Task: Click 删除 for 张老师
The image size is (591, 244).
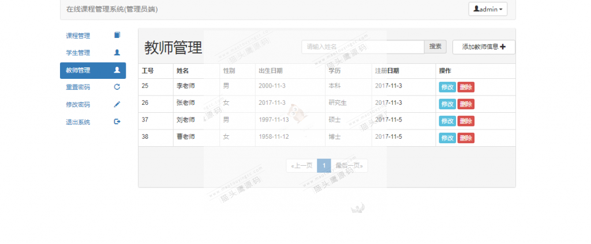Action: click(x=466, y=104)
